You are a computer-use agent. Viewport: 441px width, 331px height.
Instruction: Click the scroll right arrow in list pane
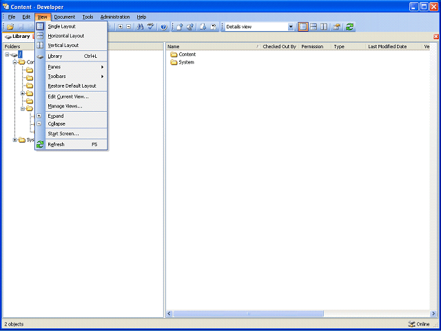point(433,313)
